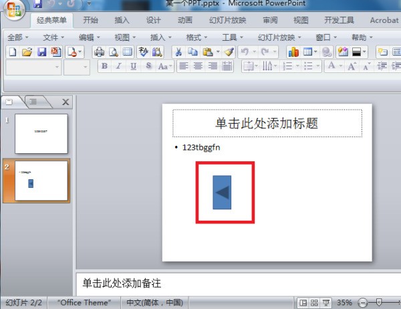Open a file with the folder icon
The image size is (401, 309).
pos(27,52)
